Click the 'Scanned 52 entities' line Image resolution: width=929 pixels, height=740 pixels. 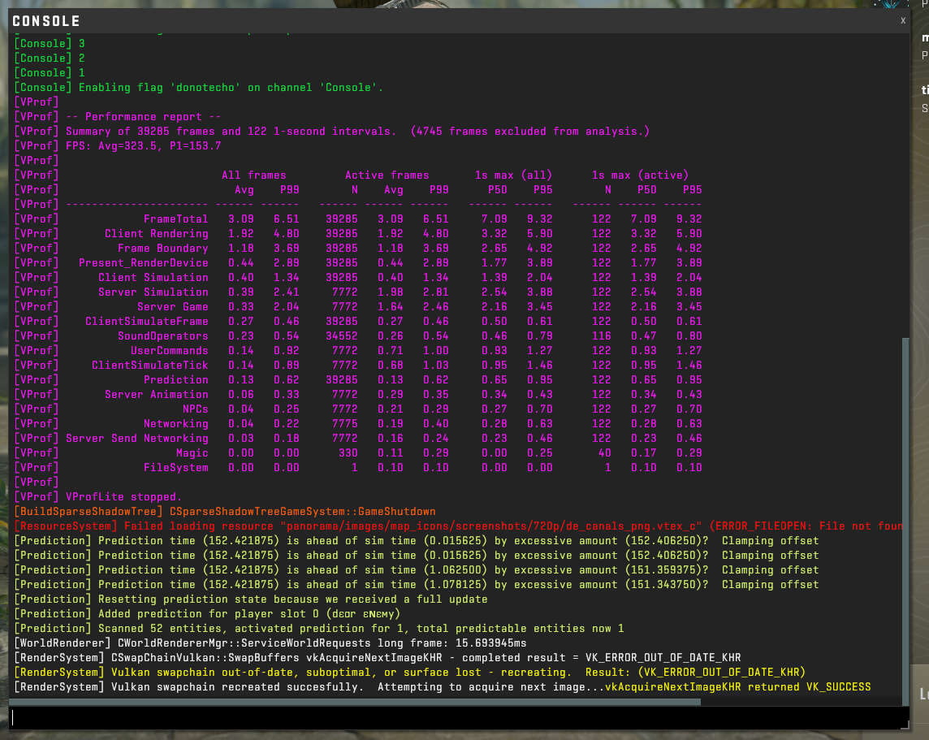click(319, 629)
